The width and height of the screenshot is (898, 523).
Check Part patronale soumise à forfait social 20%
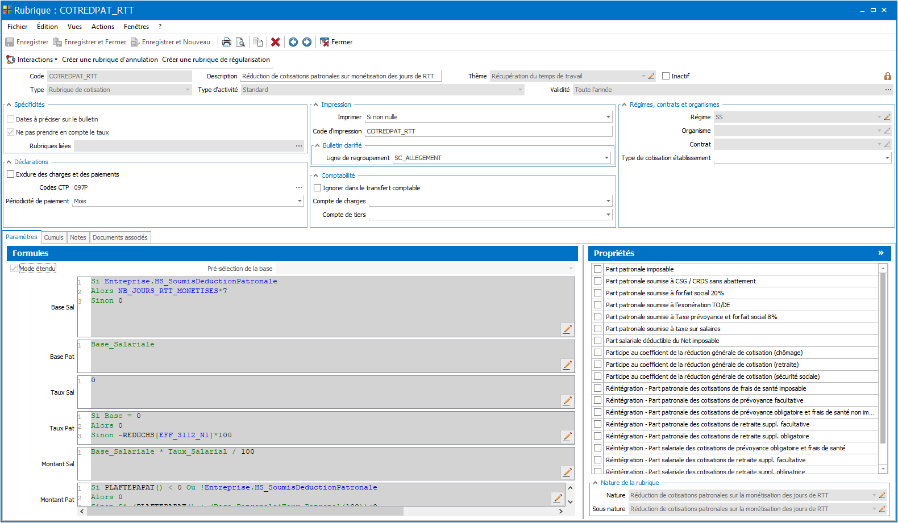tap(597, 293)
